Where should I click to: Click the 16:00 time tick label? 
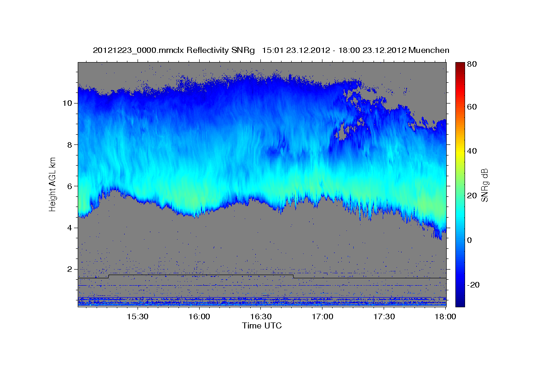[199, 316]
